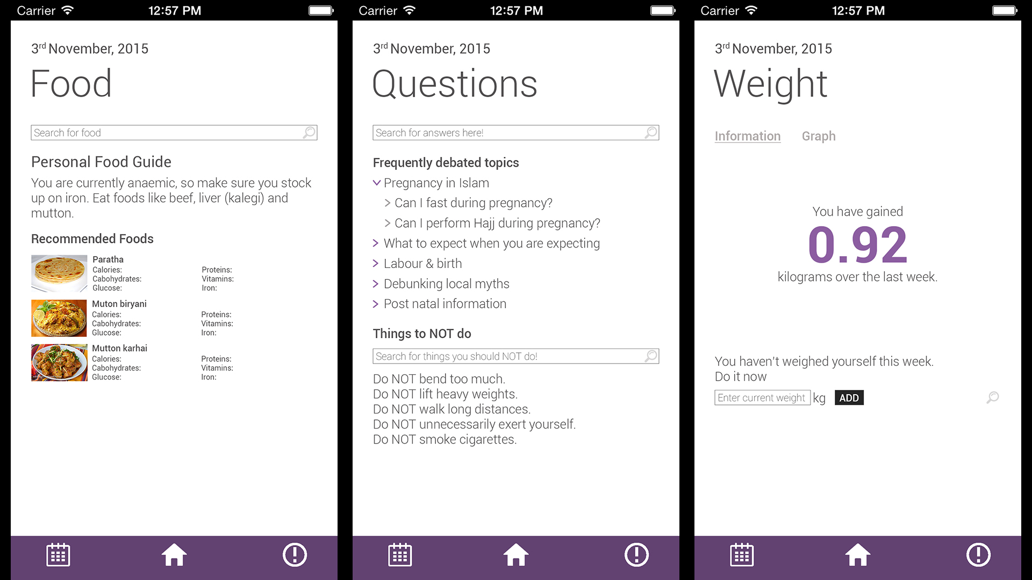The width and height of the screenshot is (1032, 580).
Task: Click the Mutton karhai food thumbnail
Action: click(59, 363)
